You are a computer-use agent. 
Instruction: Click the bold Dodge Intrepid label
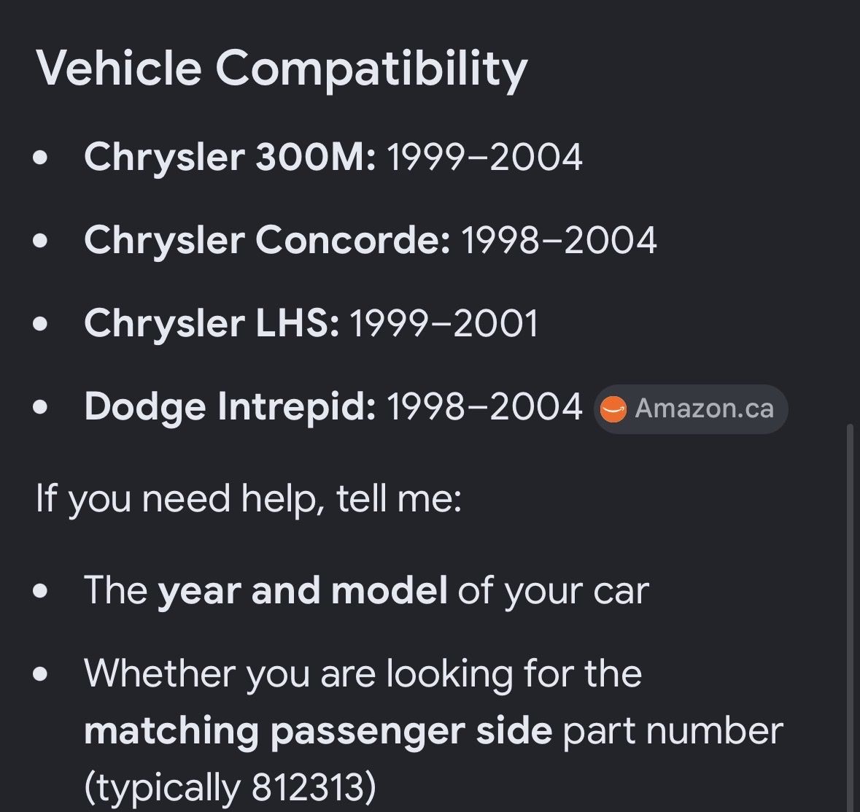[230, 406]
